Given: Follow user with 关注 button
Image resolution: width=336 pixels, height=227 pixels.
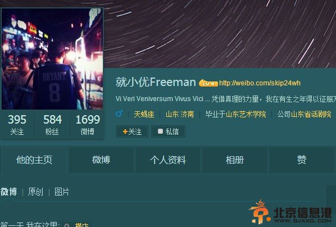Looking at the screenshot, I should [x=132, y=131].
